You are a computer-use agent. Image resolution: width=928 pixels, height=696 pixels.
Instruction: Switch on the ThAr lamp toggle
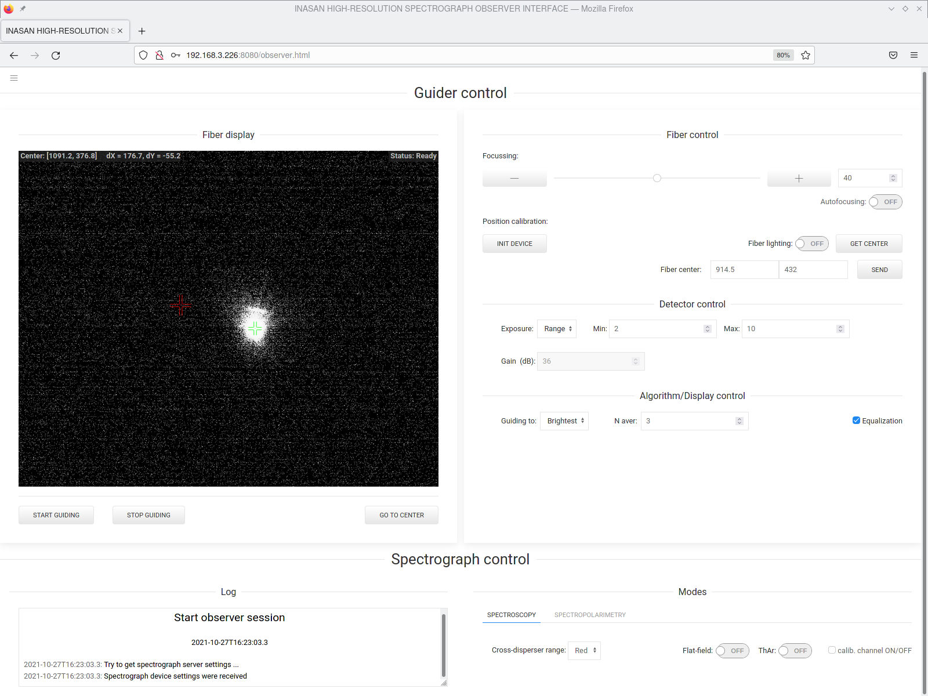tap(794, 651)
